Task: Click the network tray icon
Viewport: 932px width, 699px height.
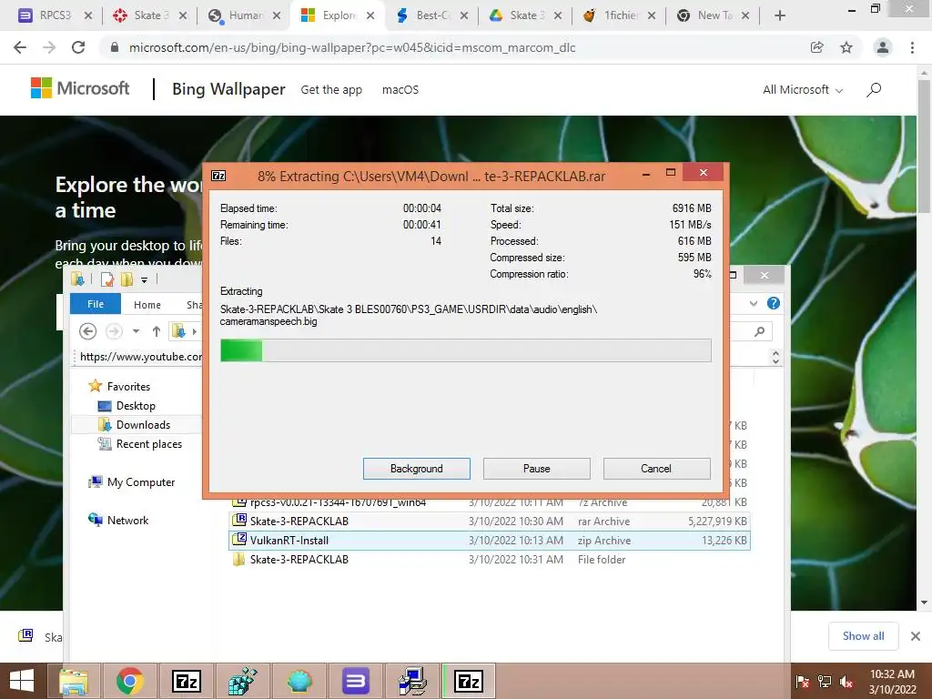Action: coord(825,682)
